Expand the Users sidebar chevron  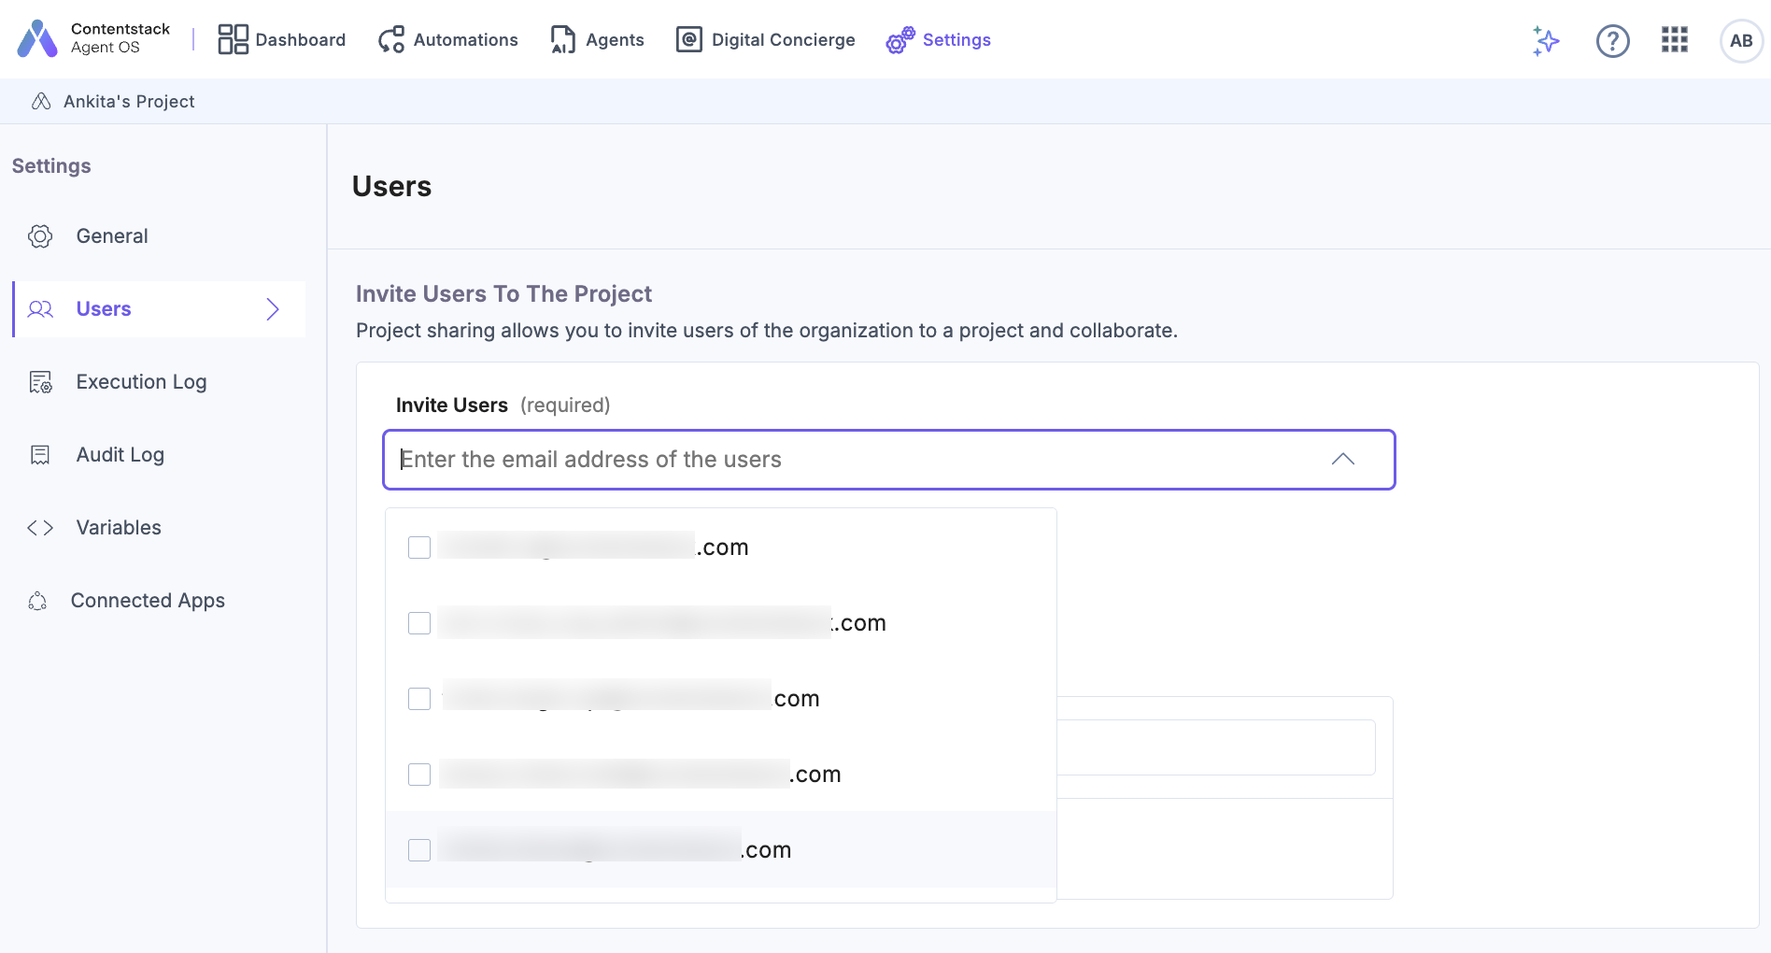click(x=272, y=309)
